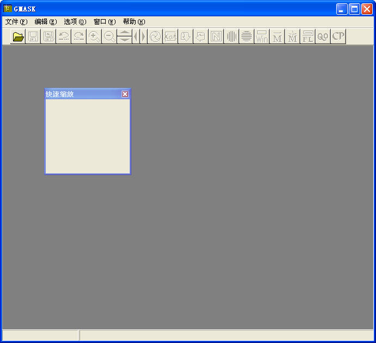Select the vertical lines mask icon
Image resolution: width=376 pixels, height=343 pixels.
(x=232, y=37)
